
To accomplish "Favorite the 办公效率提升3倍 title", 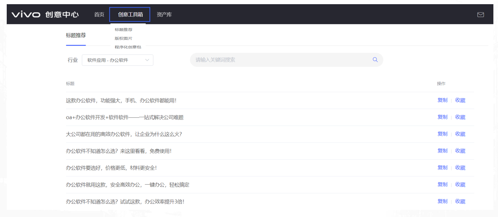I will click(x=460, y=201).
